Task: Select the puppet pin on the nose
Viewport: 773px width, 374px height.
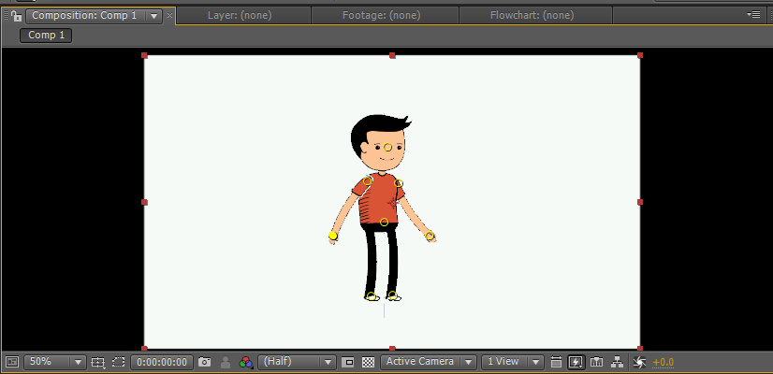Action: coord(387,147)
